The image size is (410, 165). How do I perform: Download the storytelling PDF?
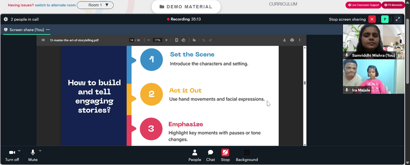[285, 40]
